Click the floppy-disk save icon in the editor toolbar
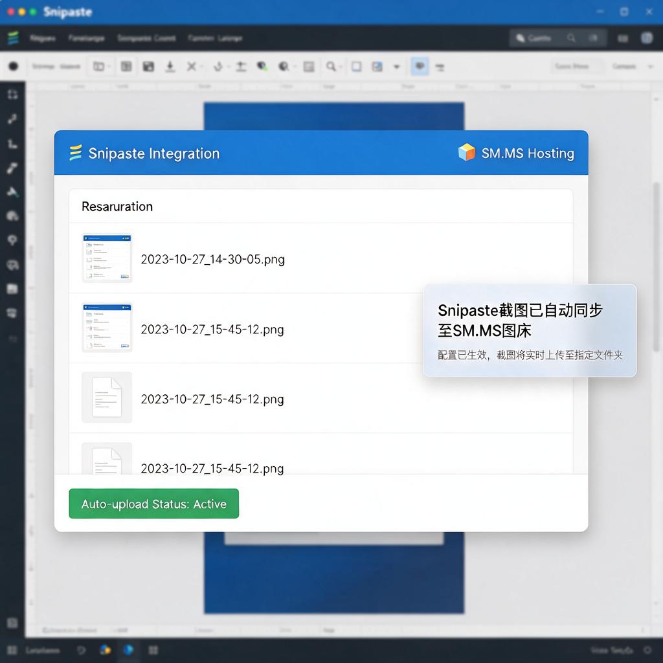 coord(148,67)
